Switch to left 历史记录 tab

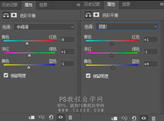tap(10, 5)
